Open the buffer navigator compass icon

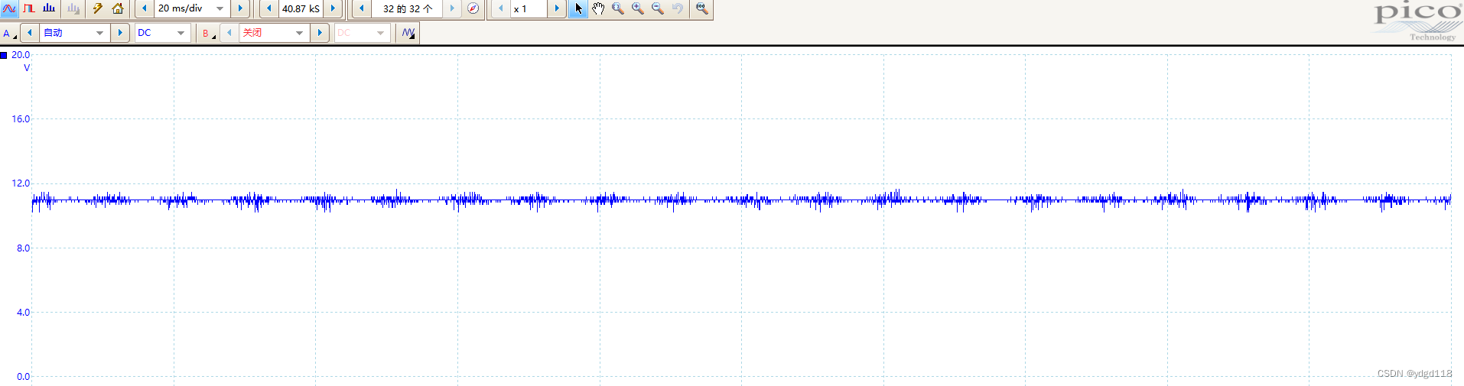(x=473, y=8)
